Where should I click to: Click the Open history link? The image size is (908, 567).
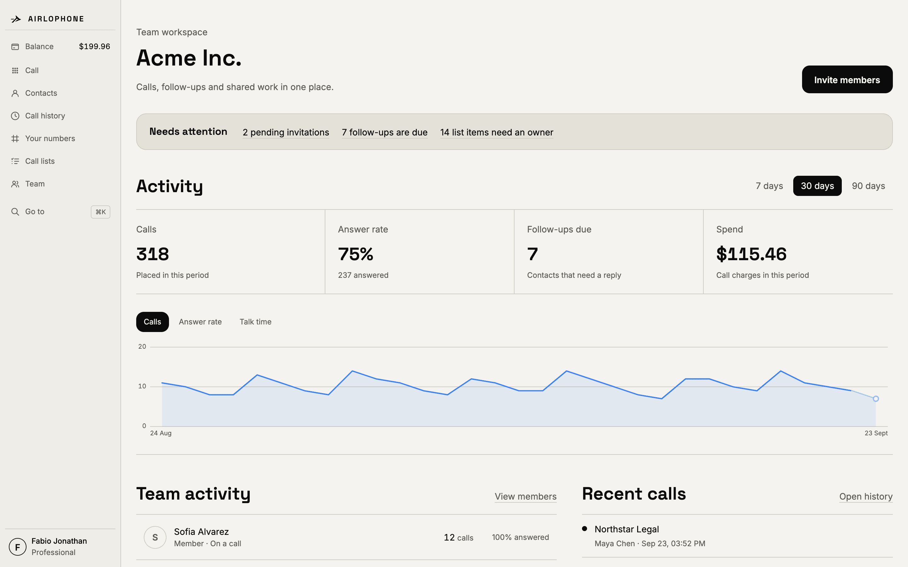click(x=866, y=496)
